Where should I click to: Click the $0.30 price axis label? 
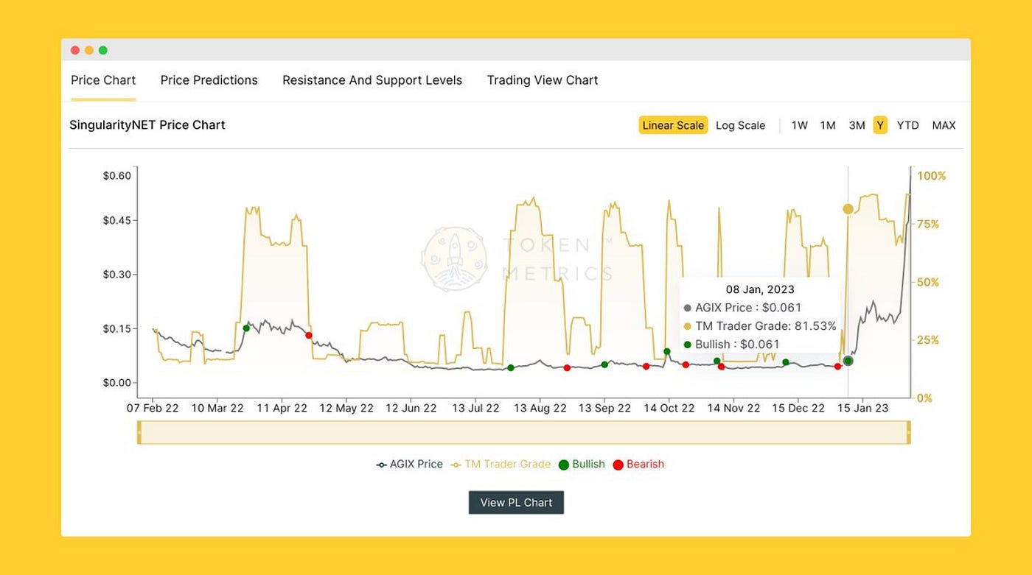(116, 275)
